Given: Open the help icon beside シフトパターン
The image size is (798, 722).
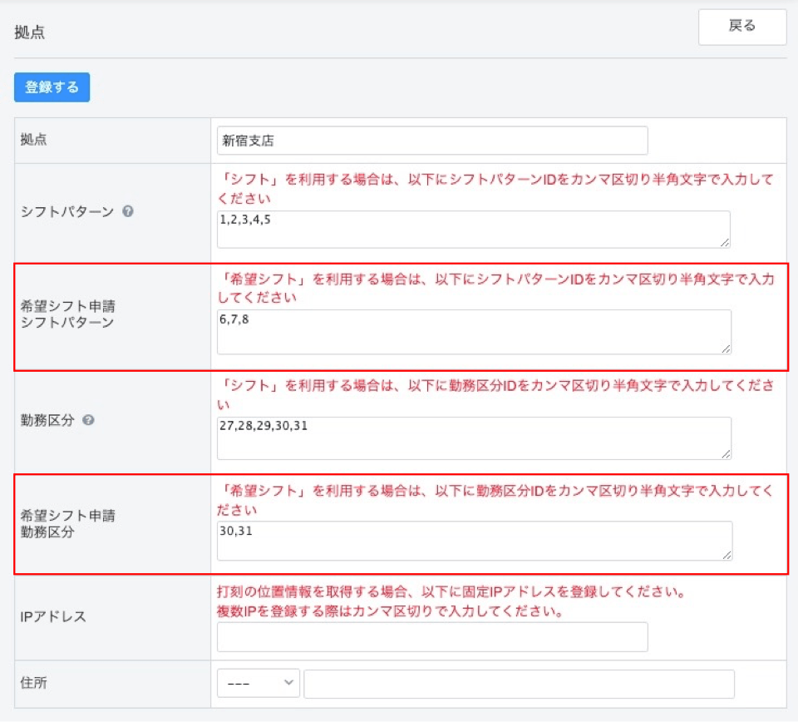Looking at the screenshot, I should (x=128, y=211).
